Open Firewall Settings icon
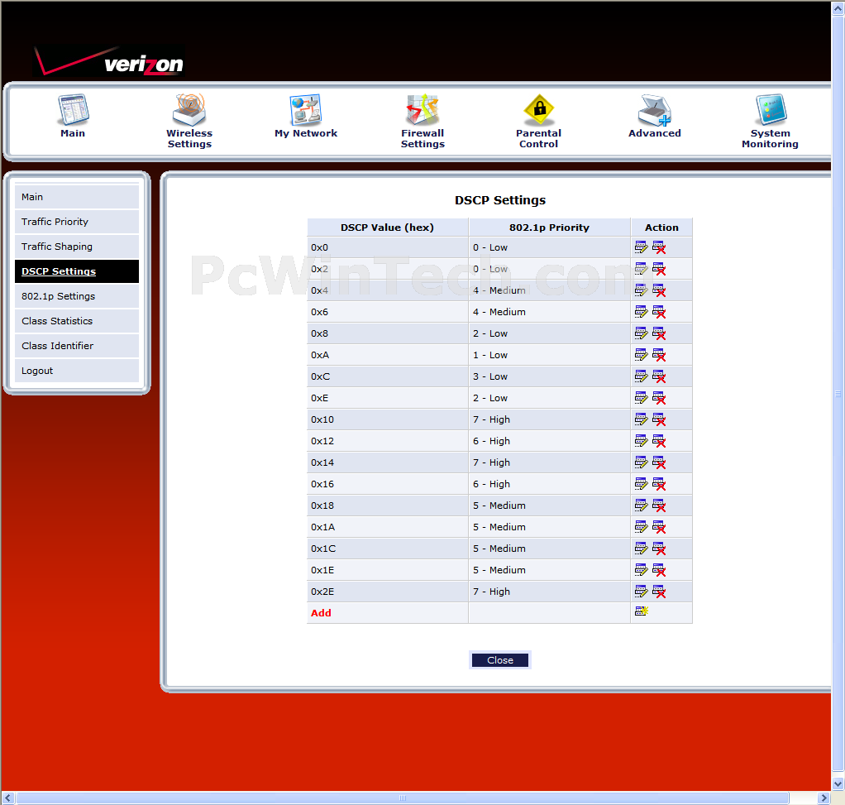The height and width of the screenshot is (805, 845). [422, 110]
